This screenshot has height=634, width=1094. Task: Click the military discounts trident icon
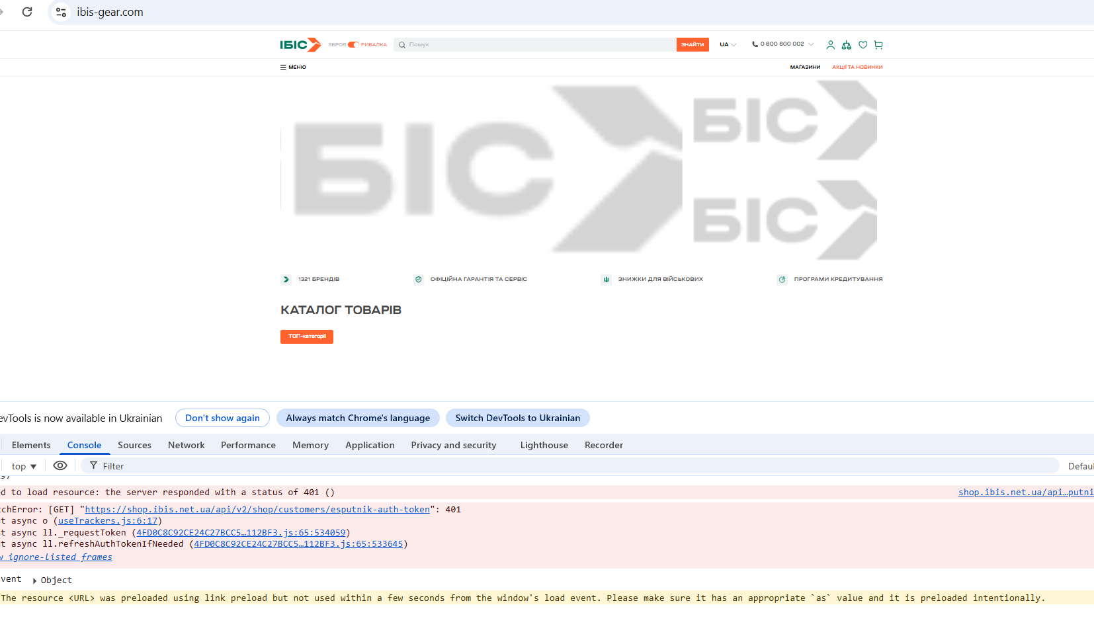coord(606,280)
